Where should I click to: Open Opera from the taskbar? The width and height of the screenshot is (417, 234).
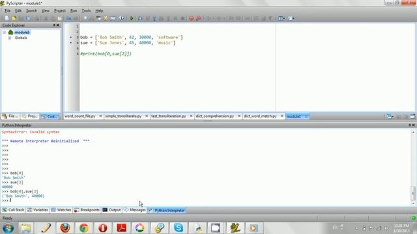point(103,228)
